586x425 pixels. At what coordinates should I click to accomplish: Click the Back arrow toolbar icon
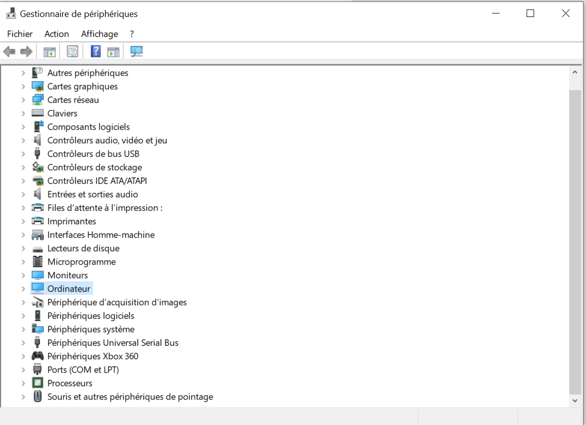(9, 51)
